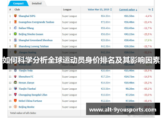163x118 pixels.
Task: Click Total value of all clubs label
Action: 23,113
